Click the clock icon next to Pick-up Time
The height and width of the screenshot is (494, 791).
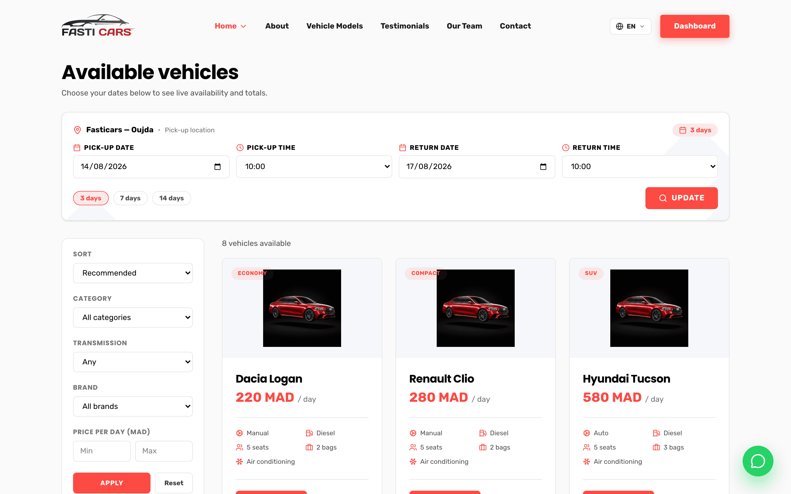pos(240,148)
